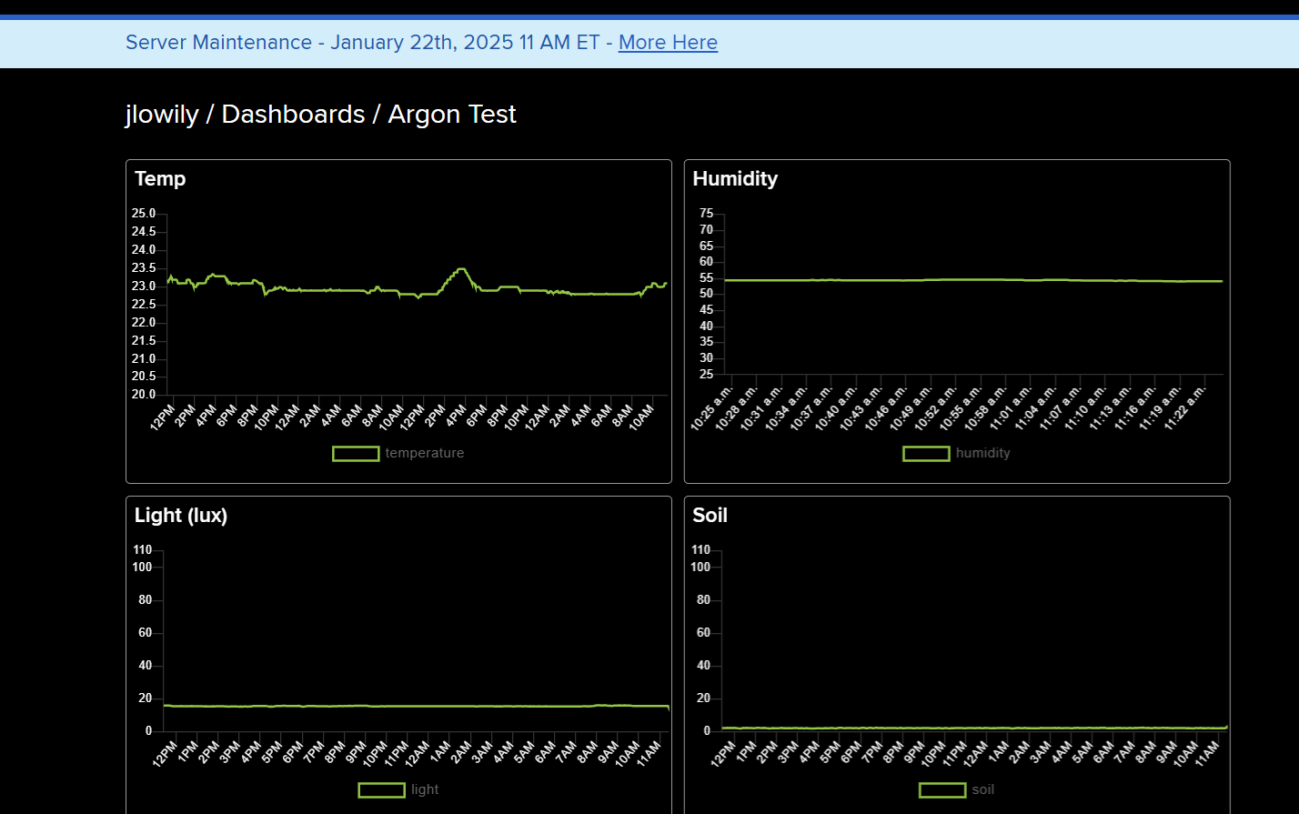Click the Temp chart title
This screenshot has height=814, width=1299.
click(160, 179)
